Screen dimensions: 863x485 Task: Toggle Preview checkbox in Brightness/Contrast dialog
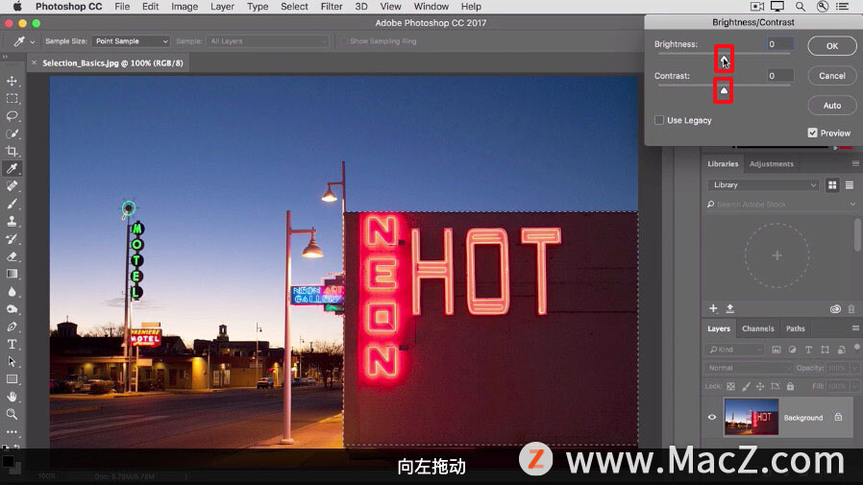[812, 133]
